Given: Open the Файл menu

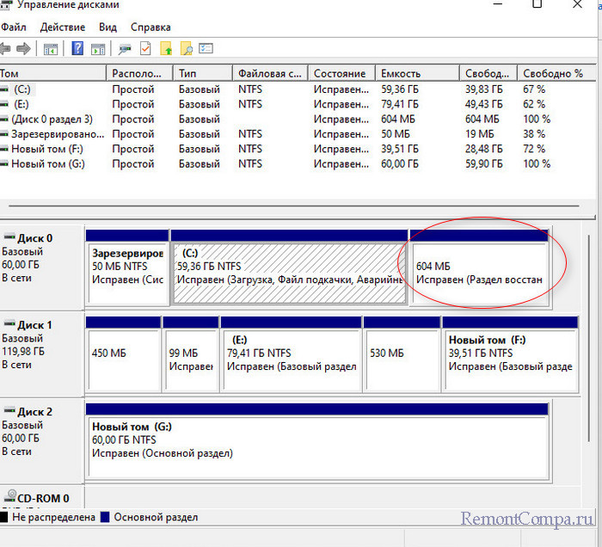Looking at the screenshot, I should pos(14,28).
